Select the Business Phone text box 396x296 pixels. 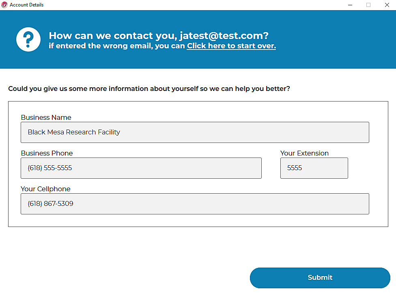click(141, 168)
